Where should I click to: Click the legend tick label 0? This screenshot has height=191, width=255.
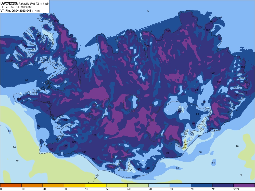pyautogui.click(x=1, y=189)
